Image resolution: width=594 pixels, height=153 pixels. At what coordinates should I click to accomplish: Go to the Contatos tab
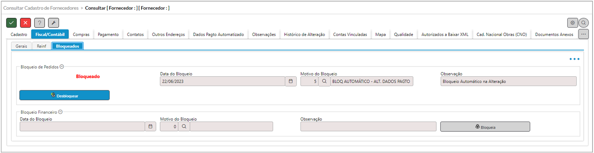pos(136,34)
